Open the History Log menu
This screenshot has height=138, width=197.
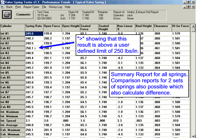pos(55,7)
